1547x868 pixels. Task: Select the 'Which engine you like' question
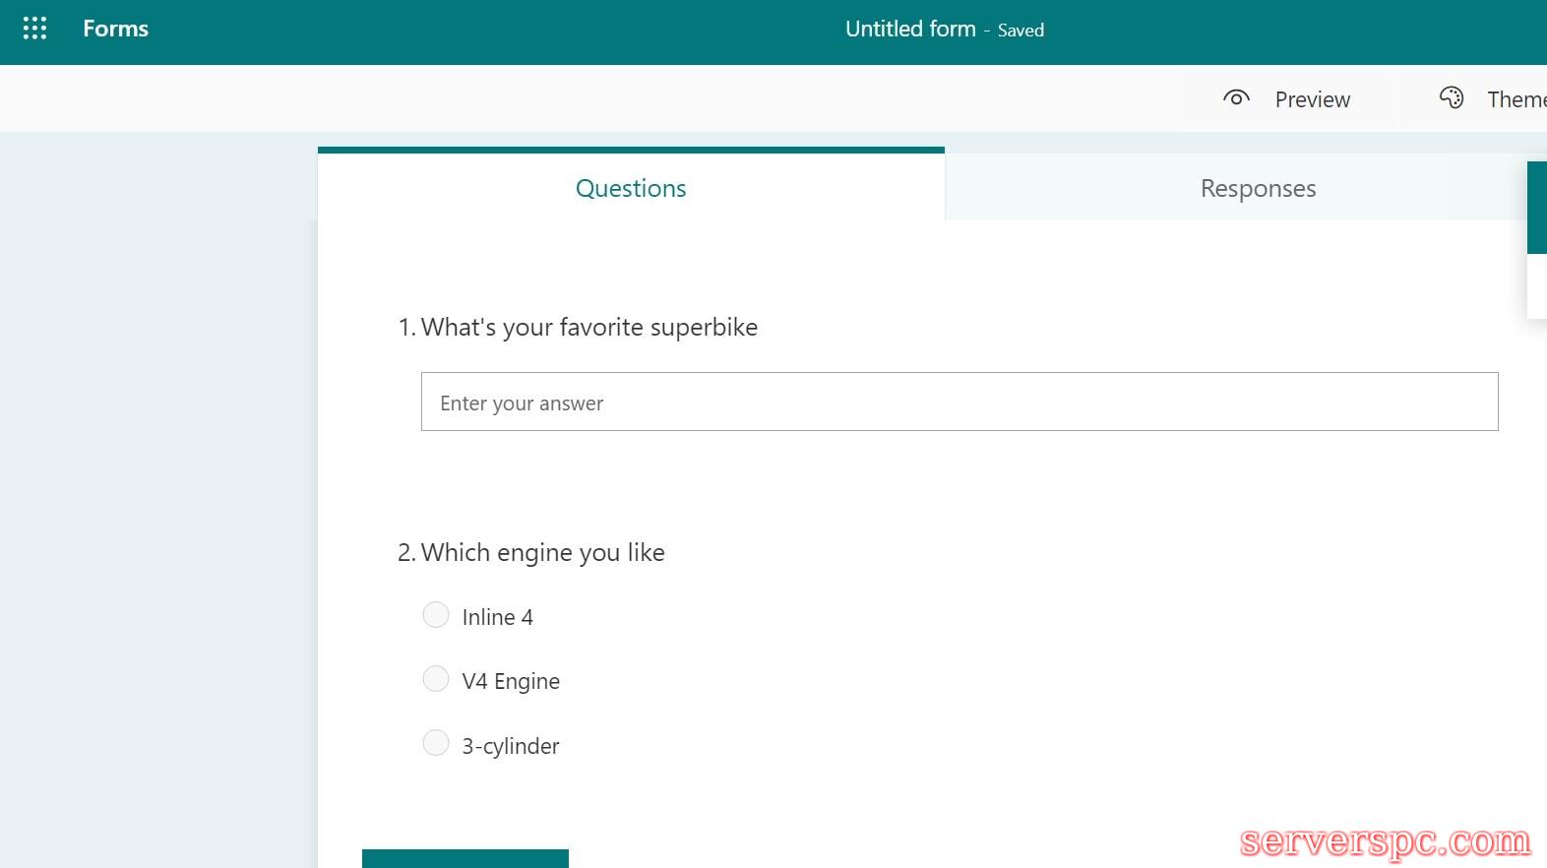point(542,552)
